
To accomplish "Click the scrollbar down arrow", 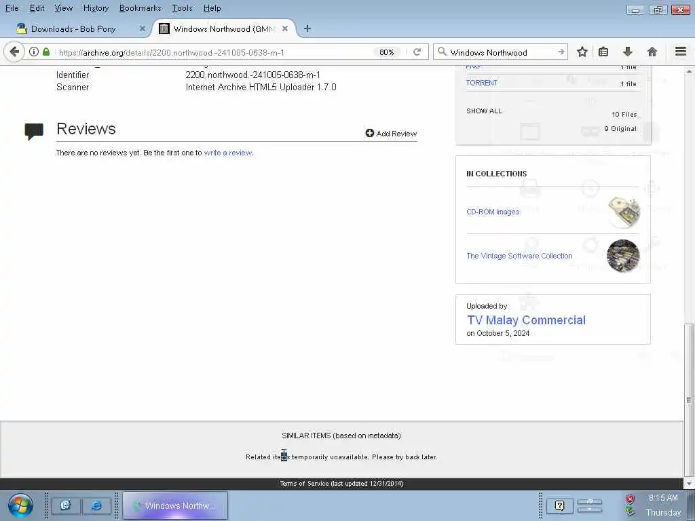I will 689,483.
